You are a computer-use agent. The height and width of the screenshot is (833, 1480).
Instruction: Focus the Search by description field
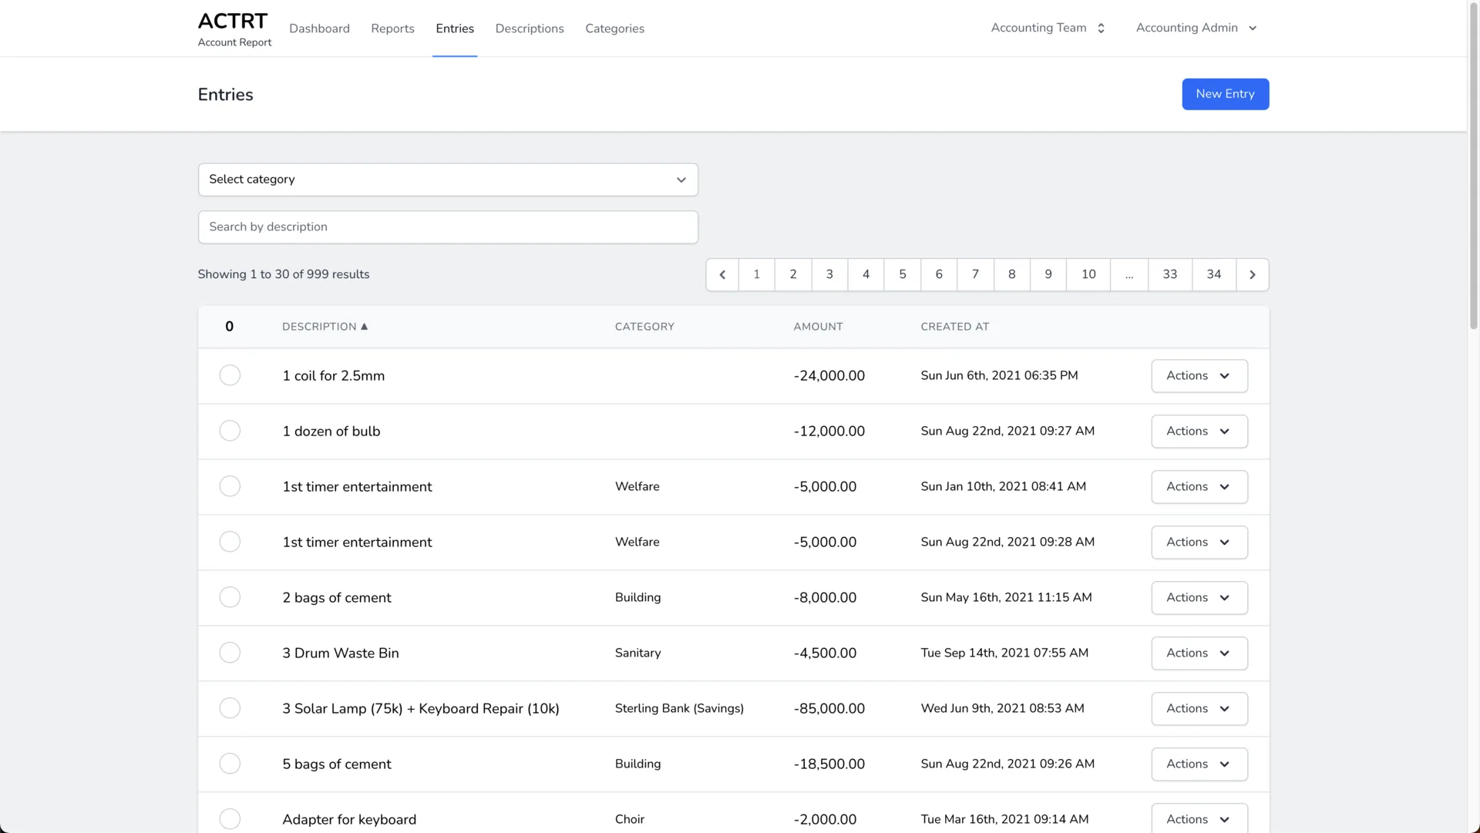[x=448, y=227]
